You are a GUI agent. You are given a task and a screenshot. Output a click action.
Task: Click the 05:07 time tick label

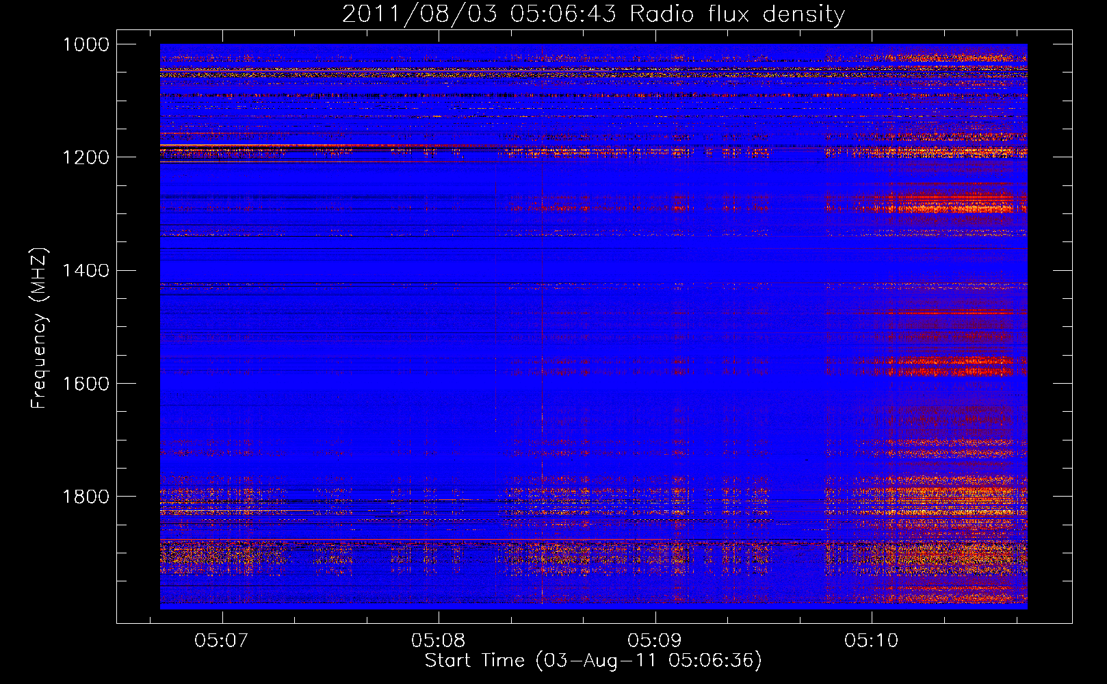click(221, 641)
